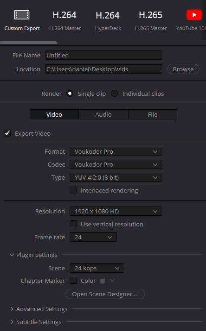Select the Single clip render option
The width and height of the screenshot is (206, 331).
tap(70, 94)
